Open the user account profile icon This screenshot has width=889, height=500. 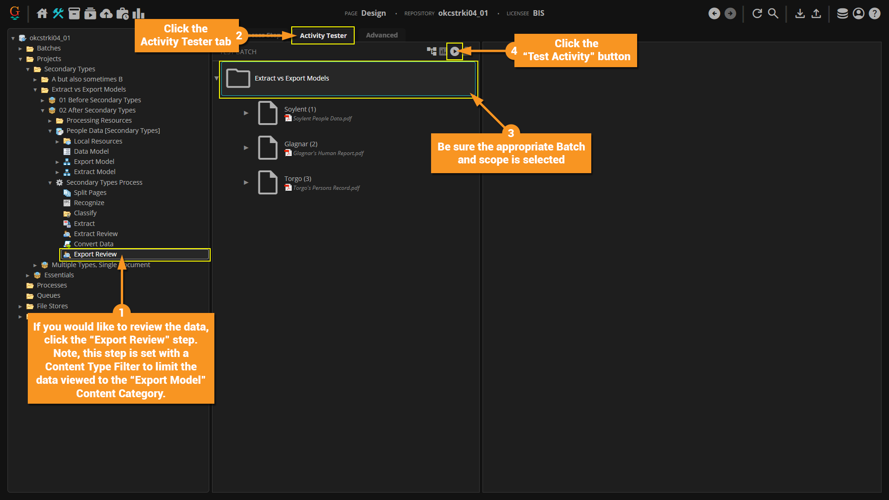858,13
